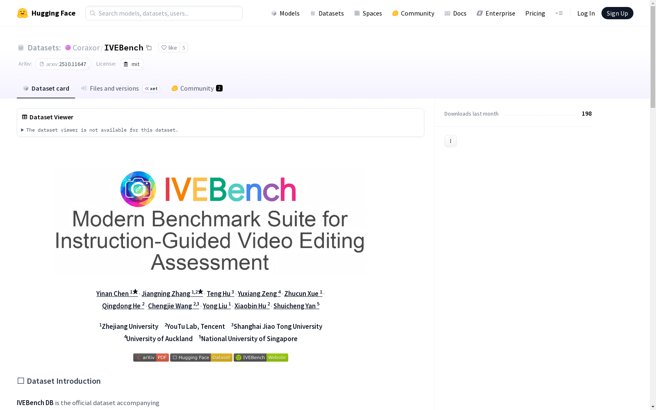
Task: Expand the dataset viewer unavailable message
Action: (x=100, y=130)
